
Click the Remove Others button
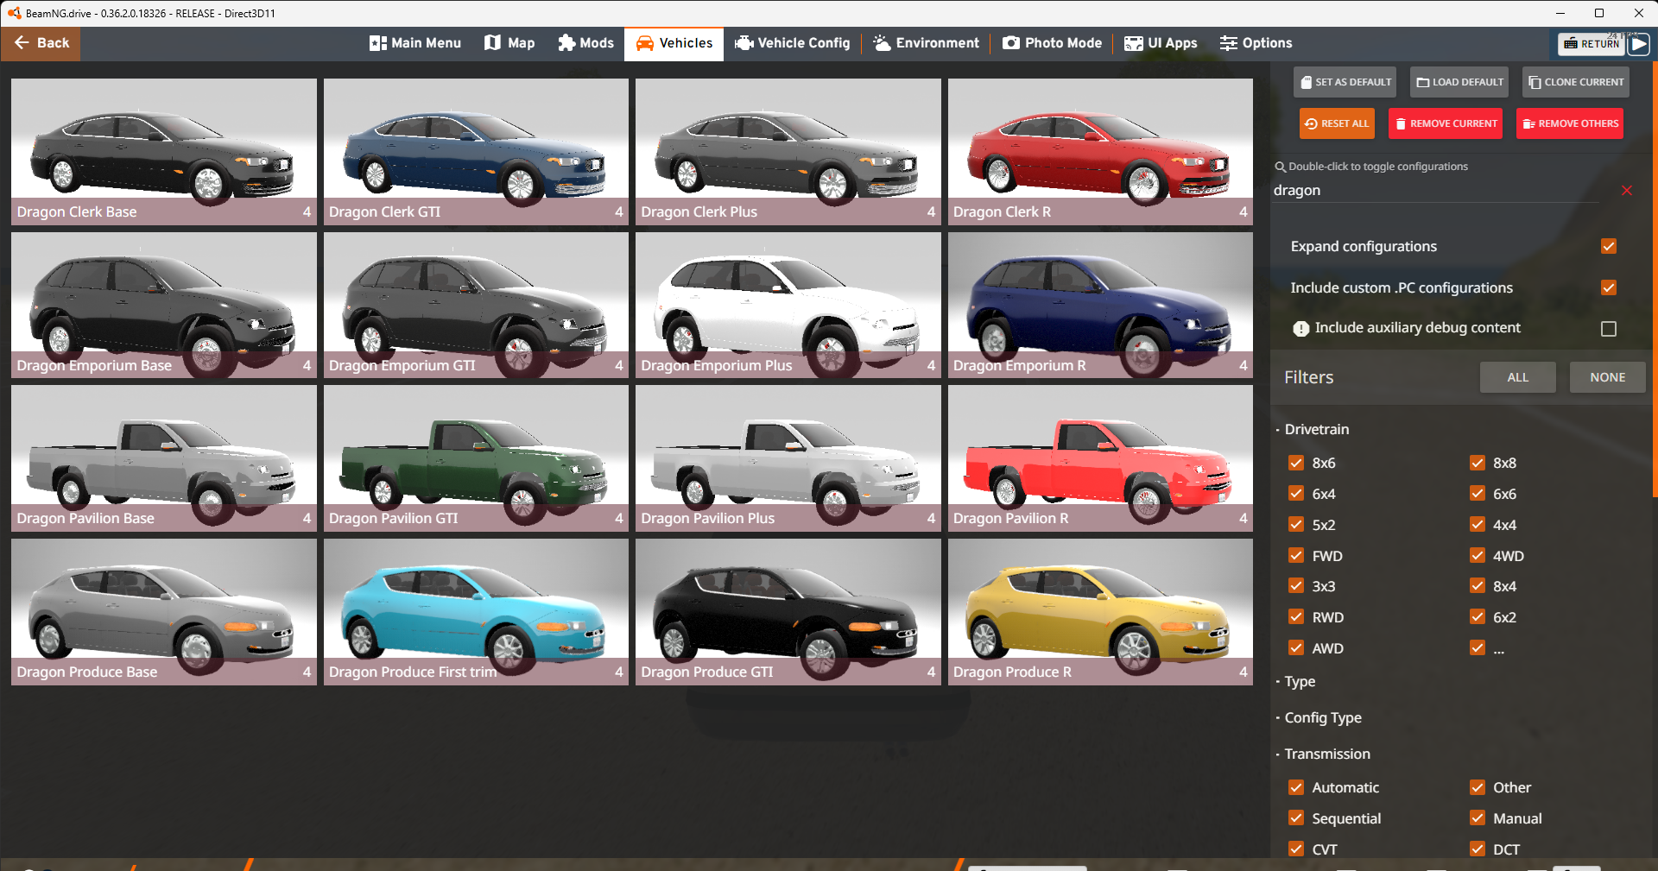[1570, 123]
